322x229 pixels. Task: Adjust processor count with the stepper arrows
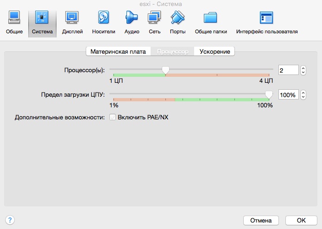pyautogui.click(x=303, y=70)
